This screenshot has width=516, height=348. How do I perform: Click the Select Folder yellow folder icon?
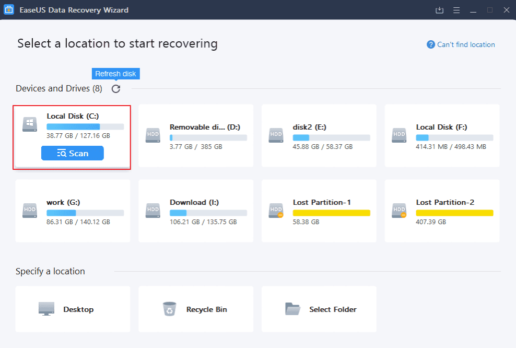click(x=292, y=309)
